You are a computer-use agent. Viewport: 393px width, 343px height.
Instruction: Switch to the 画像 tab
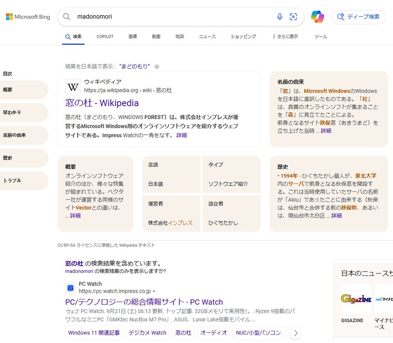[x=133, y=37]
